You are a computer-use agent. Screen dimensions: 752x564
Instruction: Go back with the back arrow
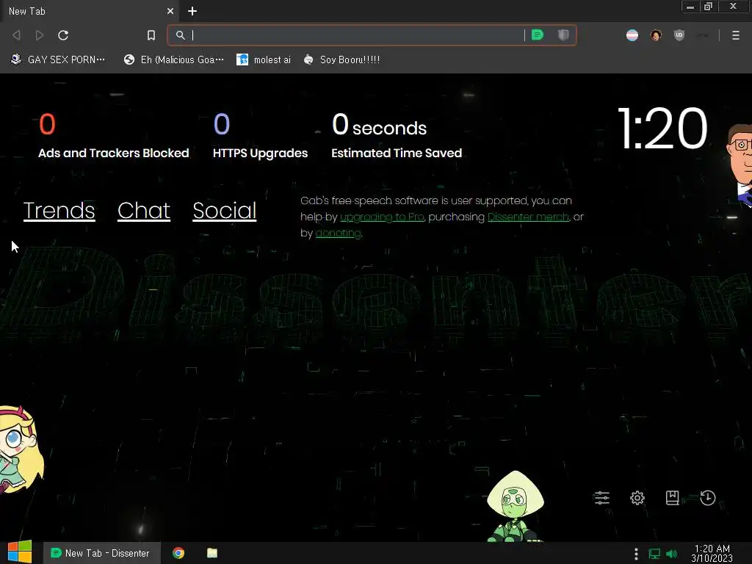[x=16, y=35]
